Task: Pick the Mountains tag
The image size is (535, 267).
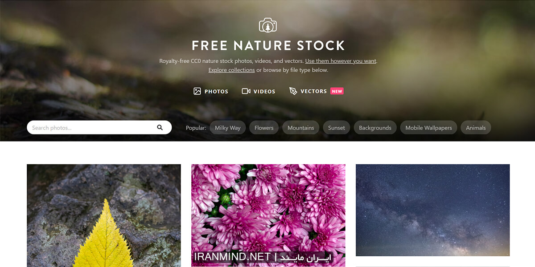Action: [300, 128]
